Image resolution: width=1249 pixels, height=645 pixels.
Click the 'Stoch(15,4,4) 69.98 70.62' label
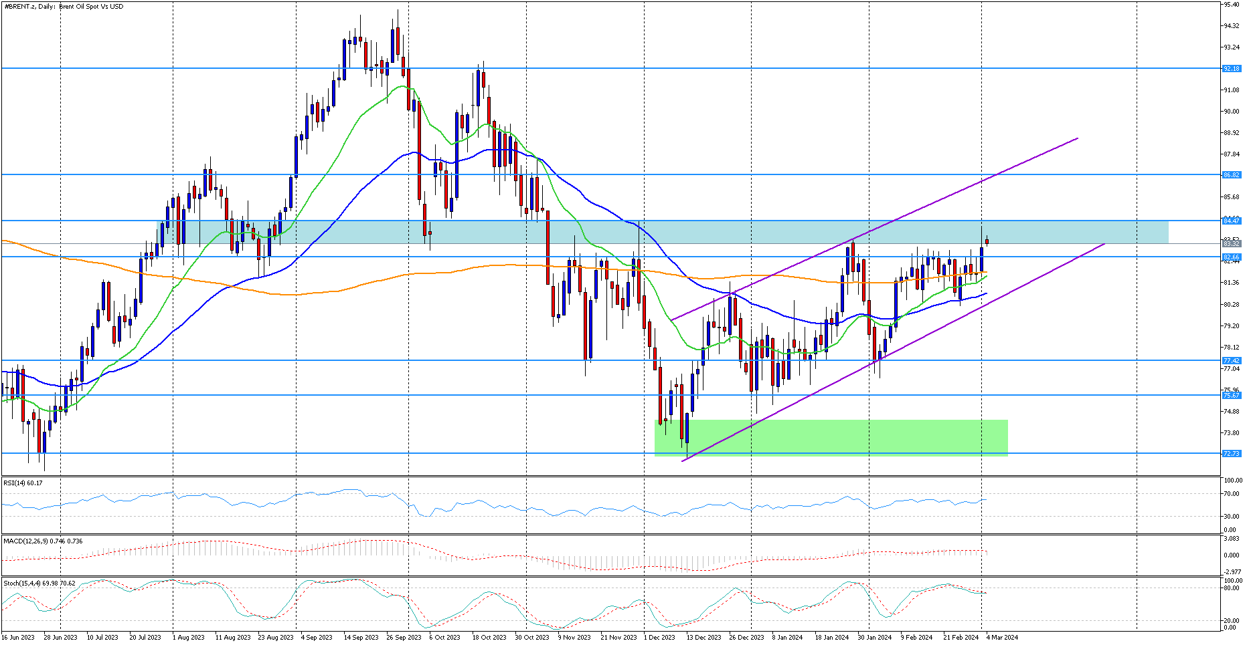tap(39, 584)
